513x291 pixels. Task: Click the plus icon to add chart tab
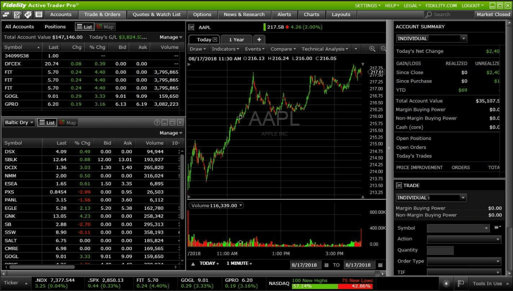259,39
